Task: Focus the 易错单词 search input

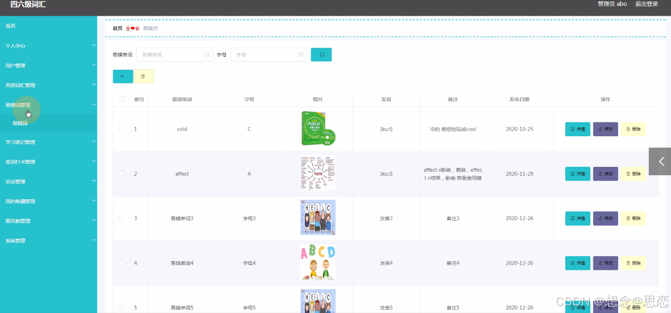Action: click(x=174, y=55)
